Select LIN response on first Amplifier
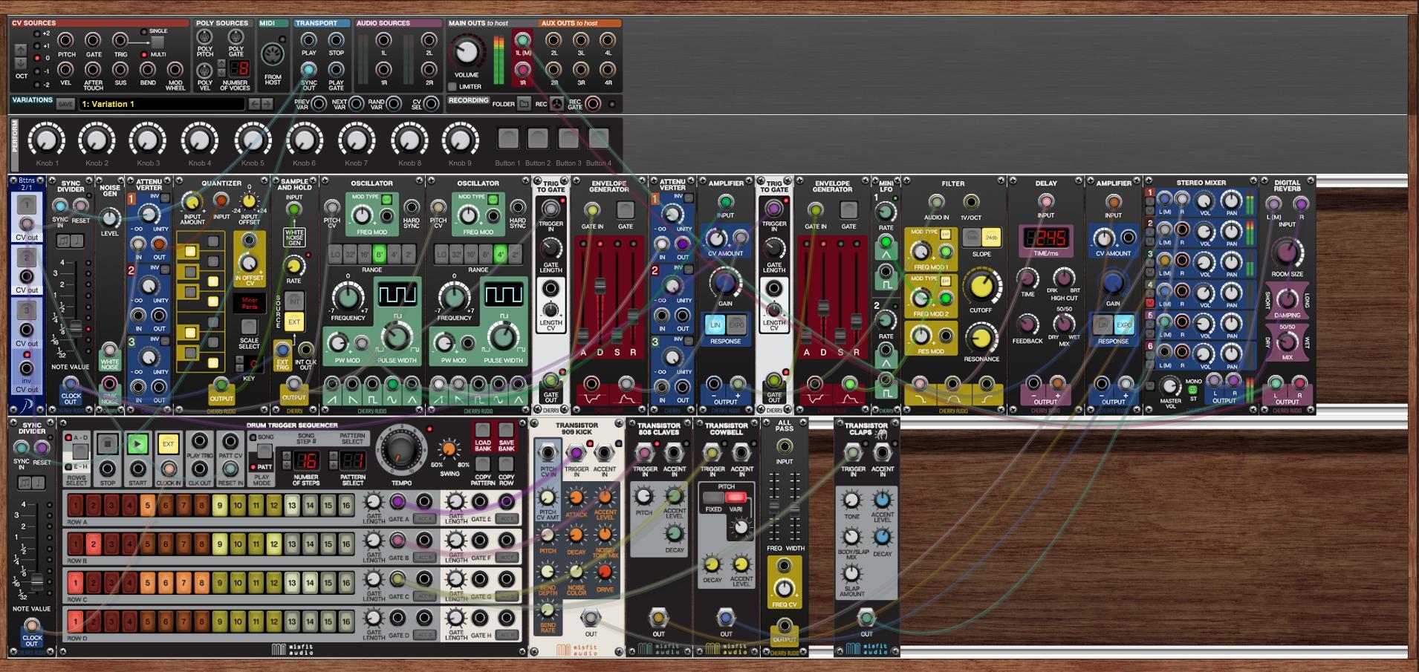 coord(715,324)
